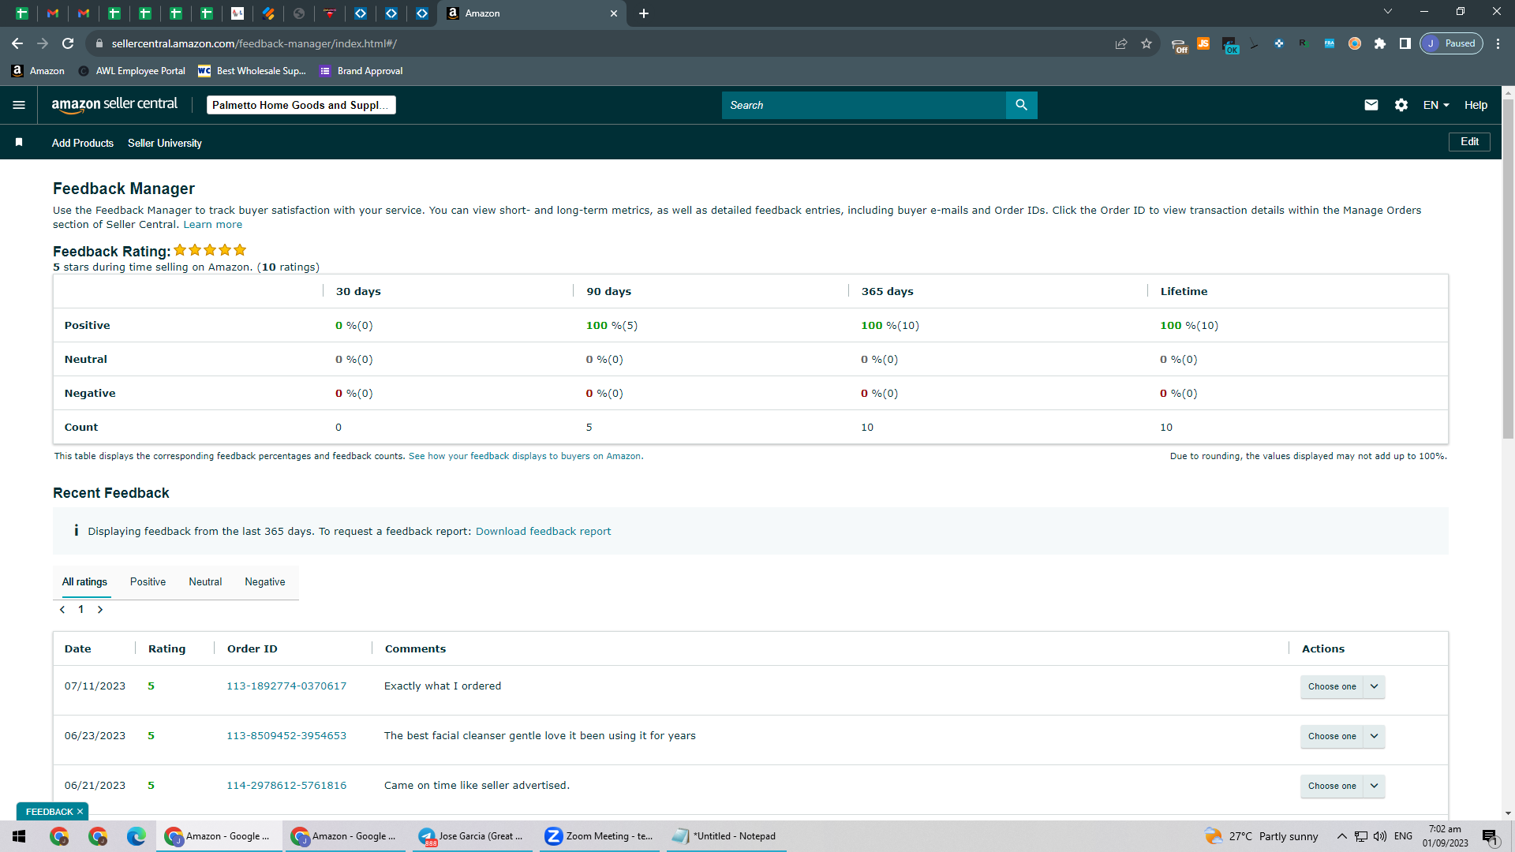Click the OK-badged extension icon

1229,45
